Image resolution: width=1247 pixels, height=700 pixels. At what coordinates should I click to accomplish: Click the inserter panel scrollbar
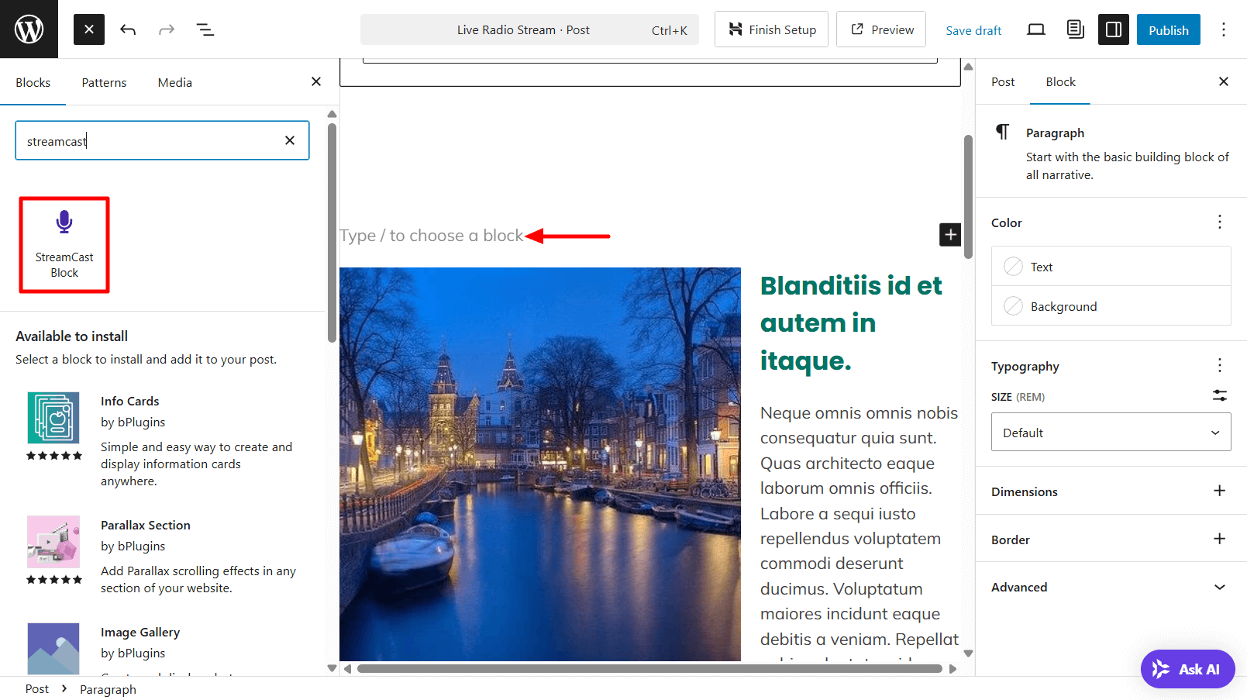click(x=332, y=233)
